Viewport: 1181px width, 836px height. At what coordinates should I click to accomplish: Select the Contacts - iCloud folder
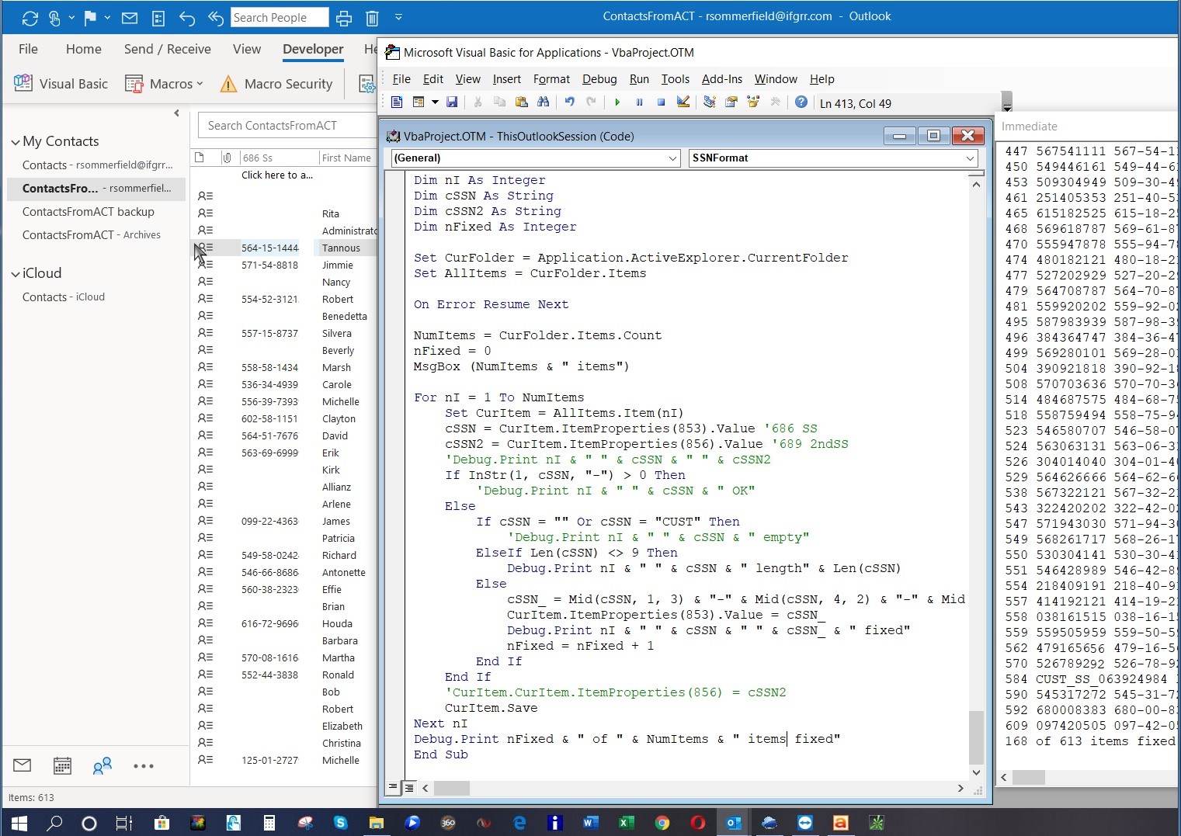pos(64,297)
